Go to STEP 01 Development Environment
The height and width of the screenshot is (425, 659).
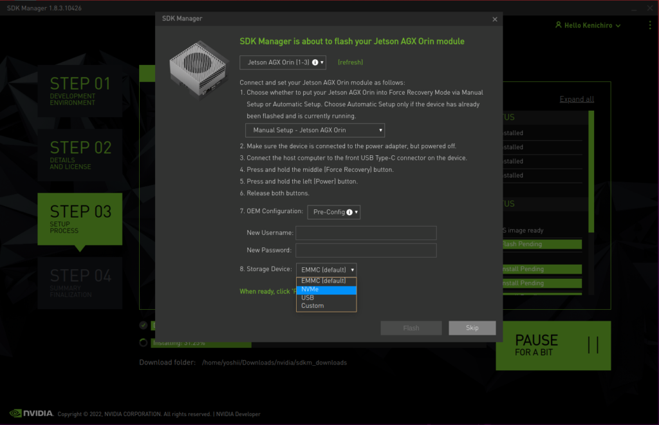click(x=80, y=91)
